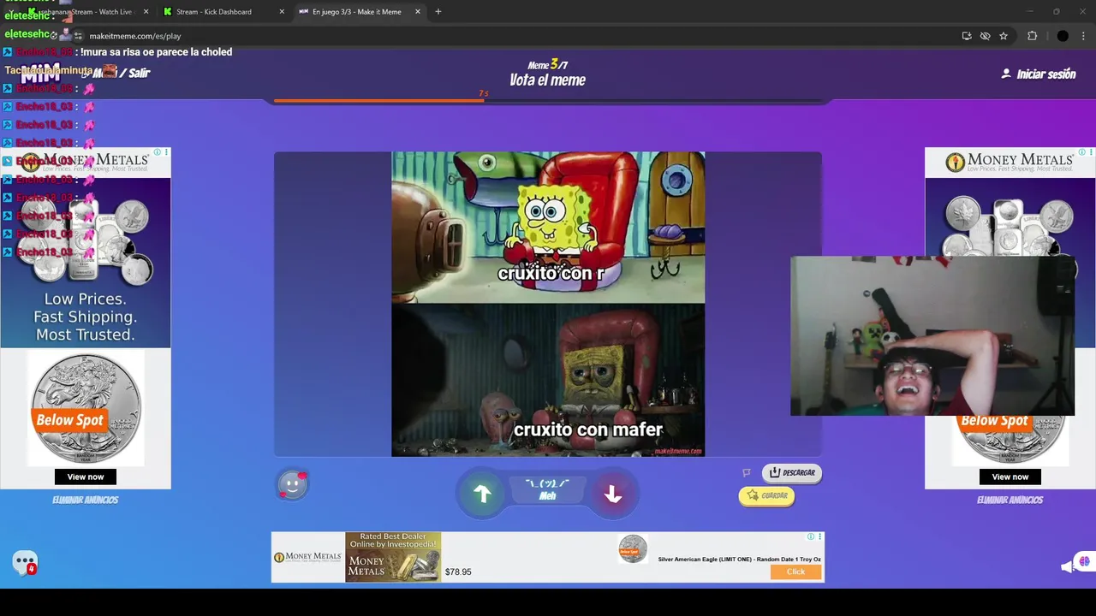Click Silver American Eagle ad text

[x=739, y=560]
